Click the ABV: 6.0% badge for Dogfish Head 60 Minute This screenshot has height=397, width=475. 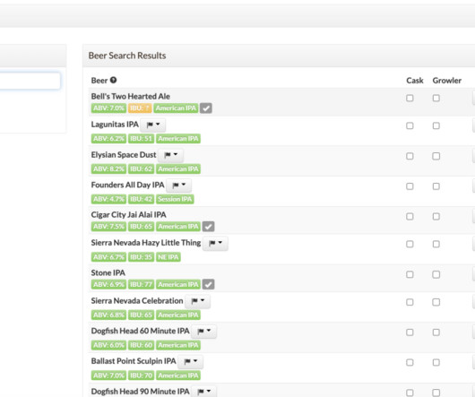tap(108, 345)
